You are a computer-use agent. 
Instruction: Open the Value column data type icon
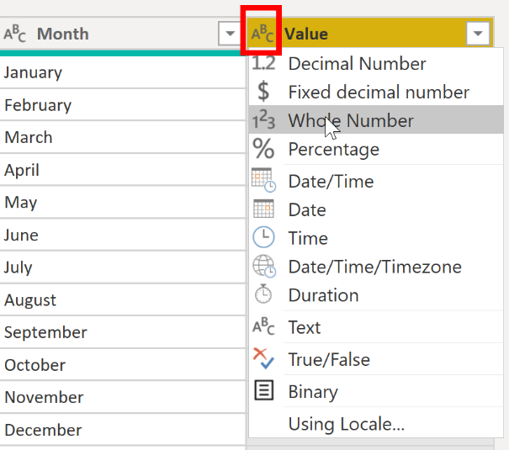point(262,34)
